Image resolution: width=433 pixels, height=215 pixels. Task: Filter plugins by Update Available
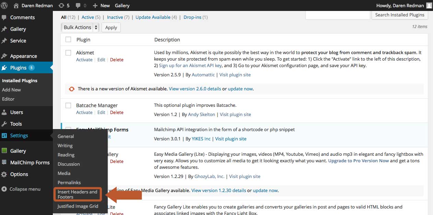point(153,17)
